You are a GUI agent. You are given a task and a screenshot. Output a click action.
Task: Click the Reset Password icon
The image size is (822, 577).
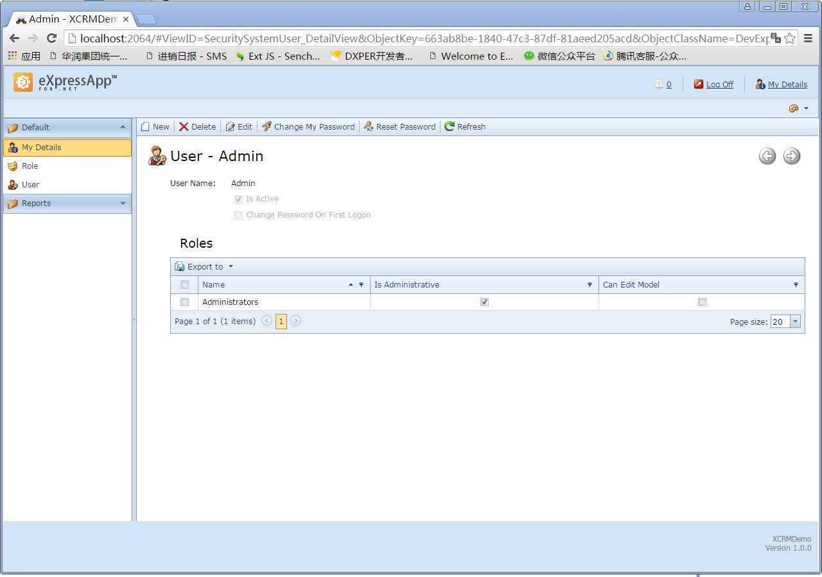pyautogui.click(x=369, y=126)
